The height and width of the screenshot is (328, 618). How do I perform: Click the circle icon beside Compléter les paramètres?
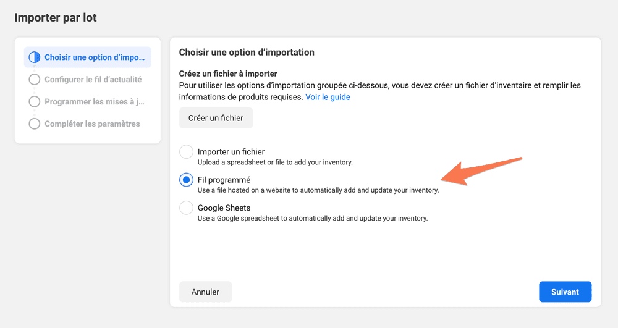pyautogui.click(x=34, y=124)
